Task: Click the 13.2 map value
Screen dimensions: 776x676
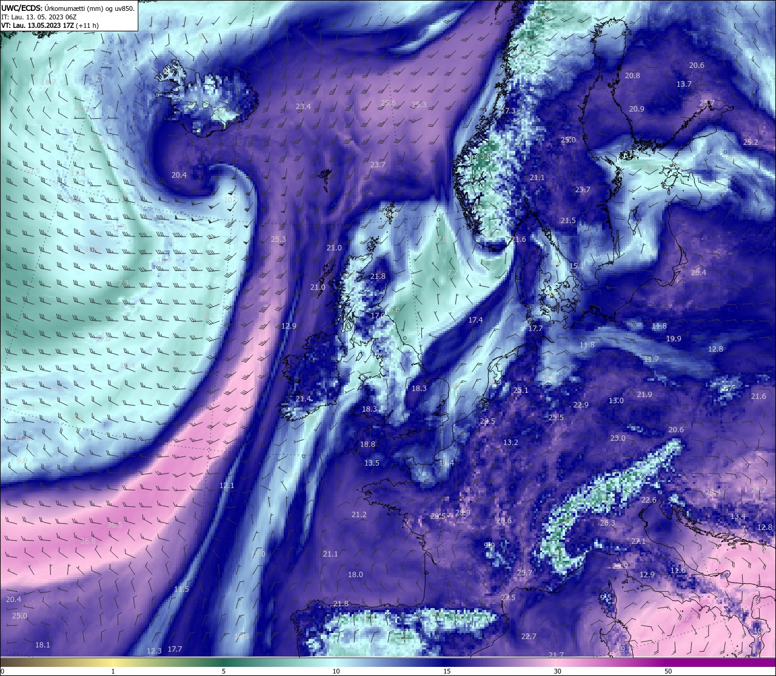Action: pyautogui.click(x=510, y=443)
